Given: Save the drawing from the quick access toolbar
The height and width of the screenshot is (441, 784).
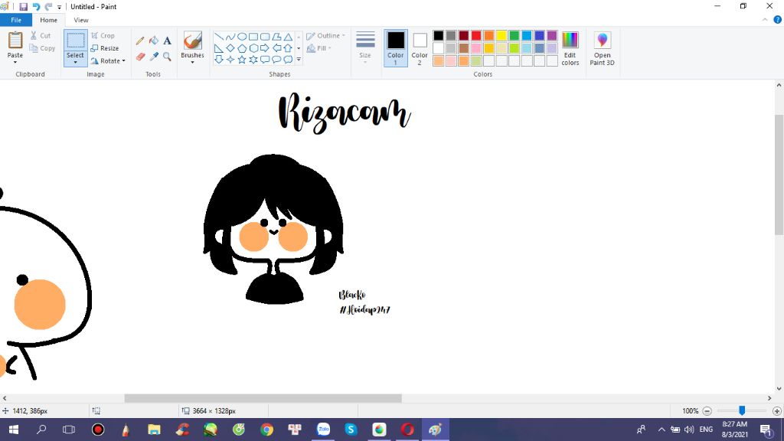Looking at the screenshot, I should click(23, 6).
